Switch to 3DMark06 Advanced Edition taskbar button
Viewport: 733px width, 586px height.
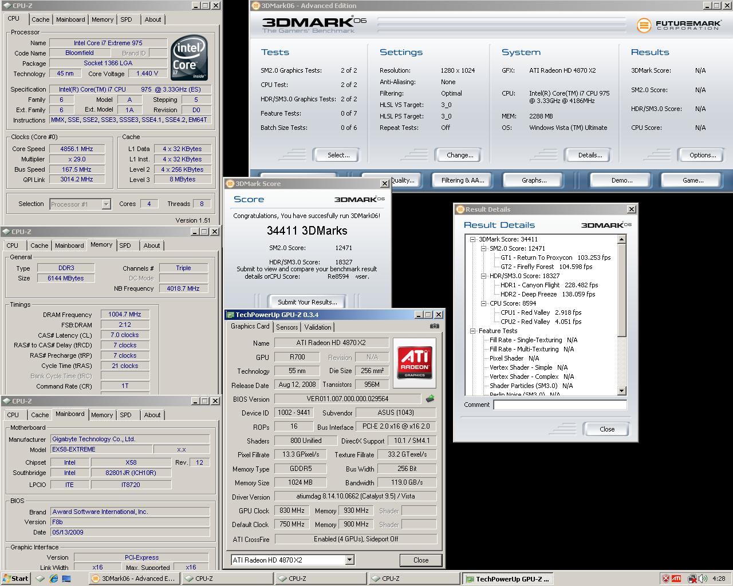133,579
